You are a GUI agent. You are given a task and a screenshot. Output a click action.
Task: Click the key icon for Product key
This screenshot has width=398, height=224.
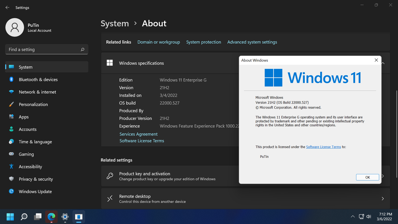110,176
